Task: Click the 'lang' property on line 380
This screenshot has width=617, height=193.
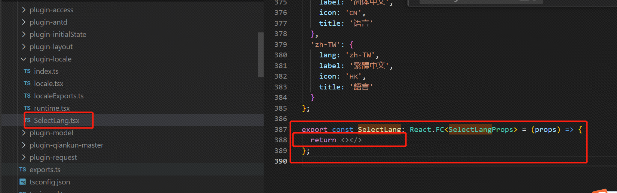Action: tap(328, 55)
